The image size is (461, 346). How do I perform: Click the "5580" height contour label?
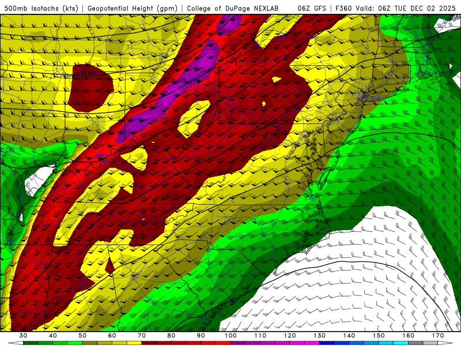pos(88,76)
